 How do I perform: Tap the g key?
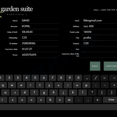44,93
